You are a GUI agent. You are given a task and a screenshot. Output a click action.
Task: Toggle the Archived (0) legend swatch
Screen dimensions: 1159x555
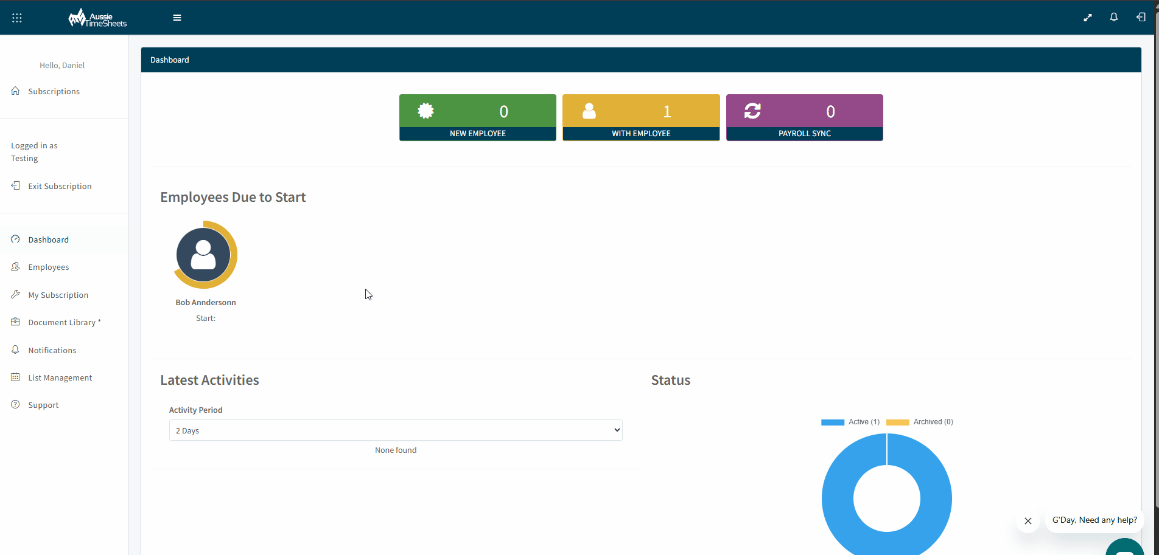pos(898,422)
